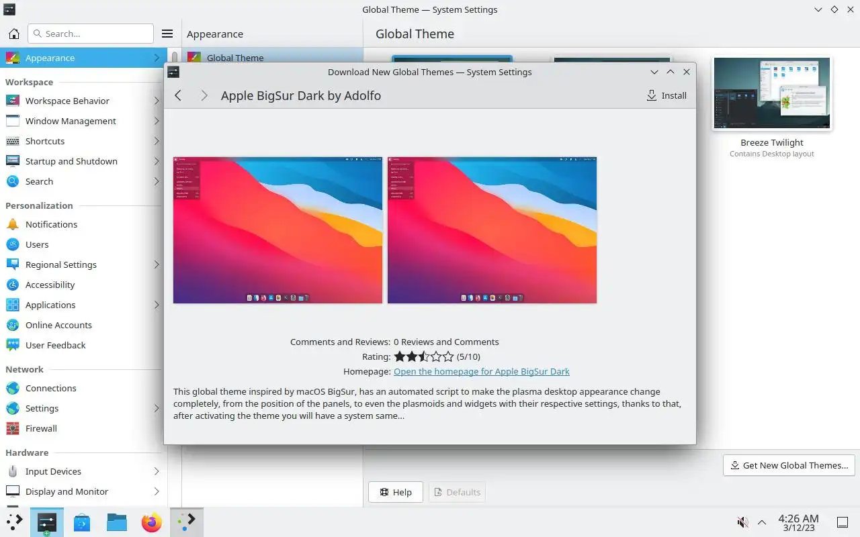This screenshot has width=860, height=537.
Task: Click the Search magnifier icon in the sidebar list
Action: pyautogui.click(x=13, y=181)
